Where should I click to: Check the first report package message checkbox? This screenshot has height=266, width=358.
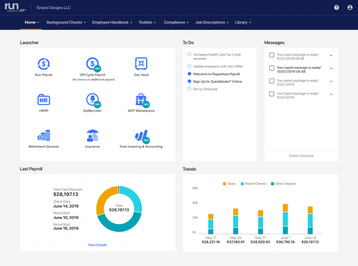272,55
